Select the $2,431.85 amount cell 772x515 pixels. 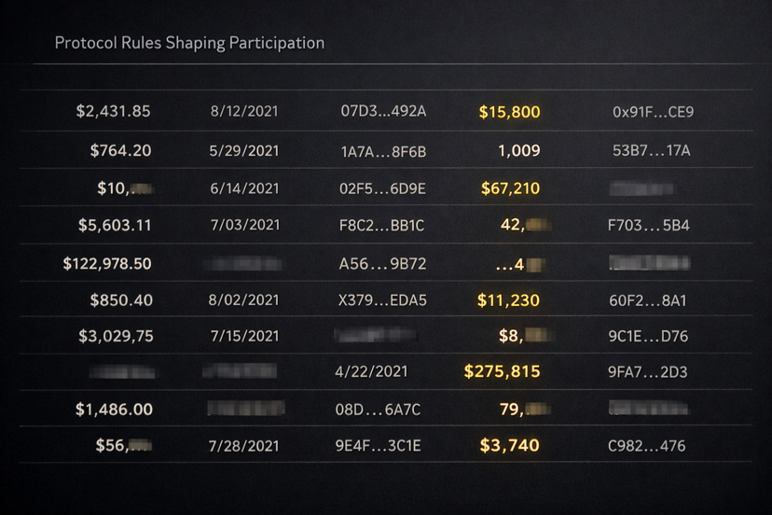coord(113,111)
